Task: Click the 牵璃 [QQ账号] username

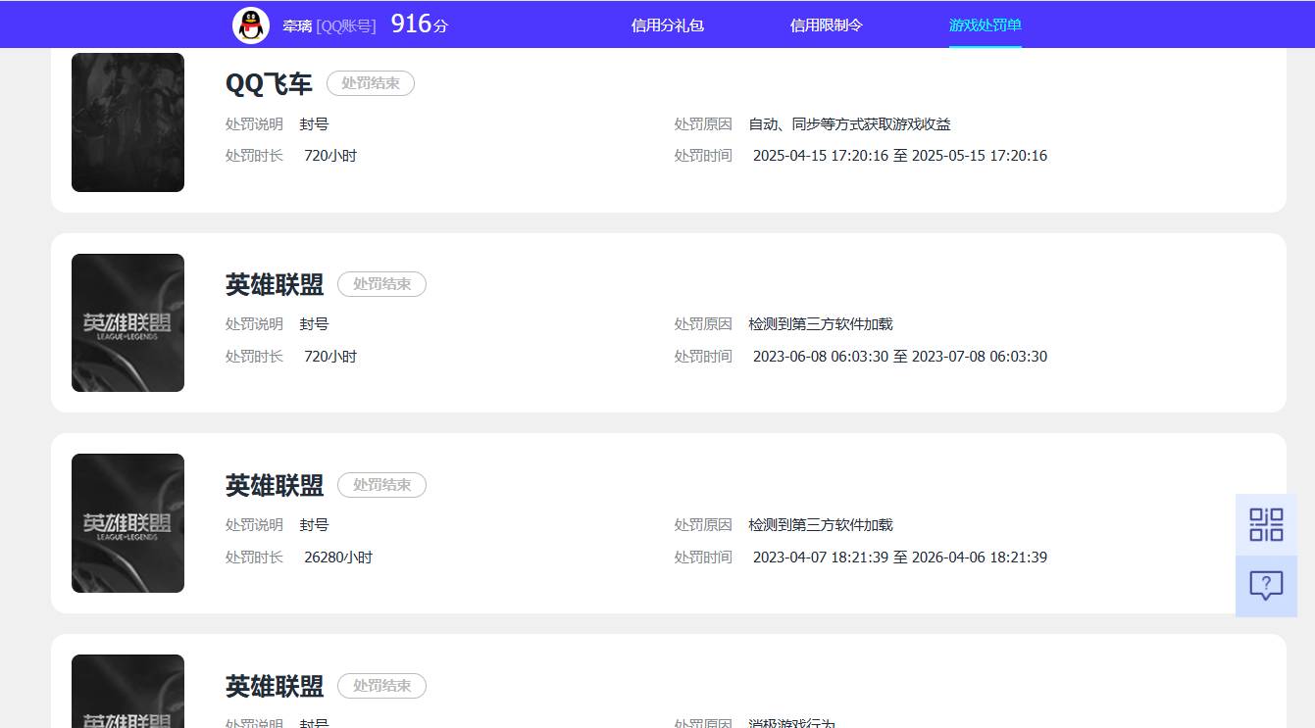Action: point(329,26)
